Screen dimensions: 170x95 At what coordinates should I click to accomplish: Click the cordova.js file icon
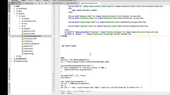tap(23, 41)
